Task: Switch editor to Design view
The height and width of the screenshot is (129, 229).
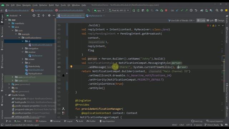Action: click(219, 20)
